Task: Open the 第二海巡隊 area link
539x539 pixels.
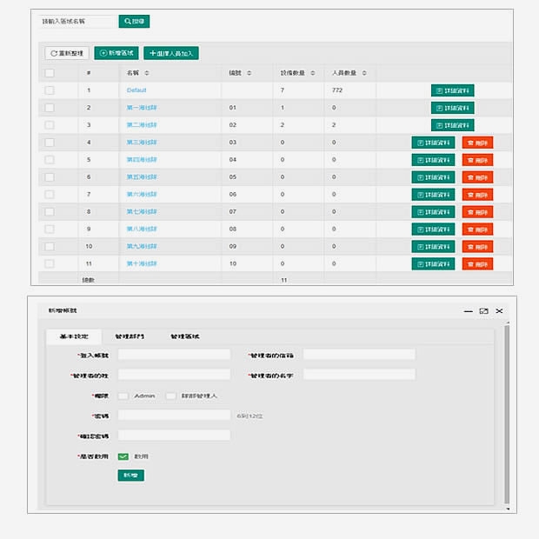Action: [x=142, y=125]
